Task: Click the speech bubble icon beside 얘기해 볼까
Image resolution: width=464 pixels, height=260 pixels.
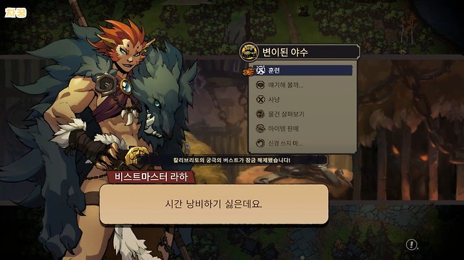Action: tap(260, 85)
